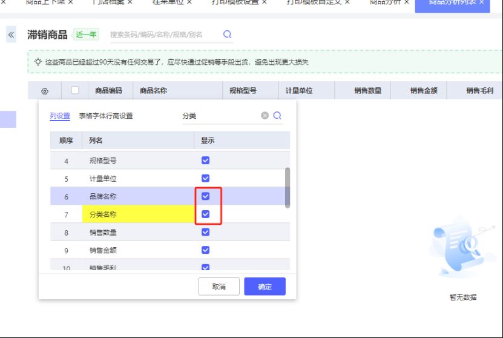Viewport: 503px width, 338px height.
Task: Click the column settings gear icon
Action: coord(44,91)
